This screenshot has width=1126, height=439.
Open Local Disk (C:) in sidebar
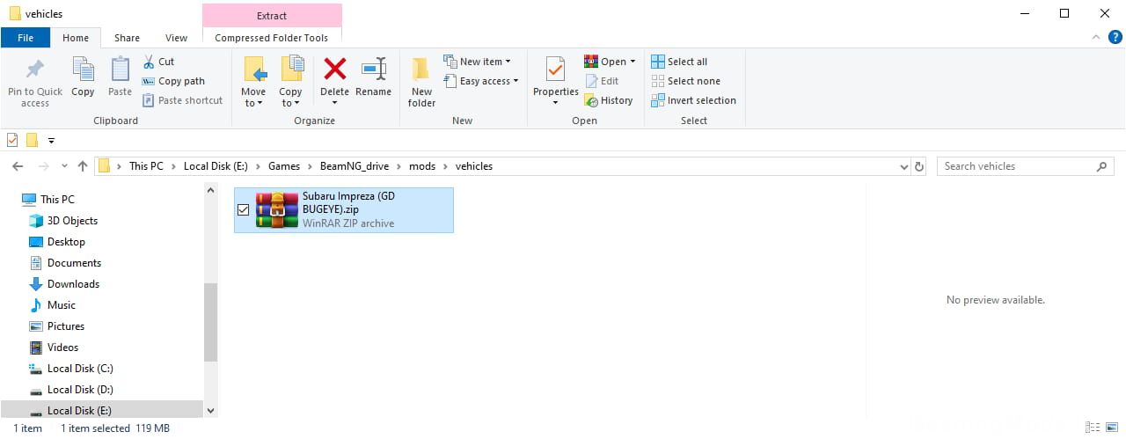[x=80, y=369]
